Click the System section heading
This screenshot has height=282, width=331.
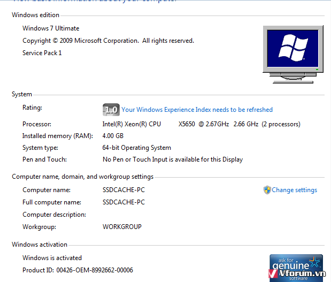click(x=22, y=94)
